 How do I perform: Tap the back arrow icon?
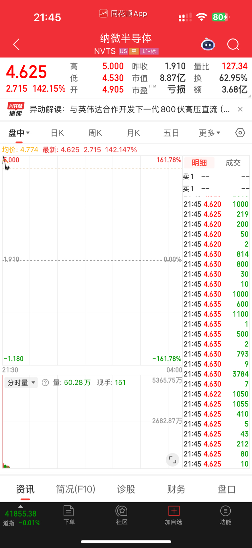(x=16, y=44)
